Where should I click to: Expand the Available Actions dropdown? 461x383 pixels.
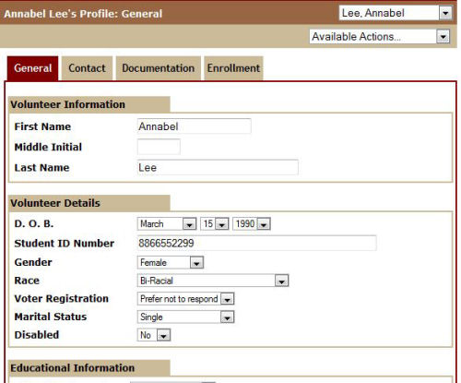380,37
